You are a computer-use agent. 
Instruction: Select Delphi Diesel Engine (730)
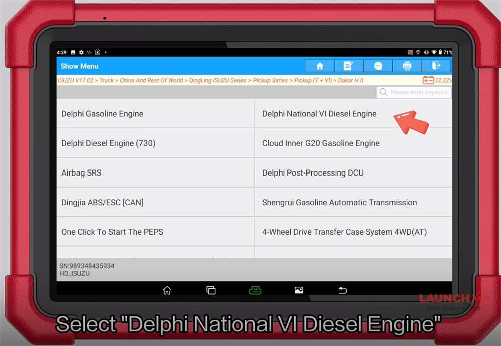pyautogui.click(x=155, y=143)
